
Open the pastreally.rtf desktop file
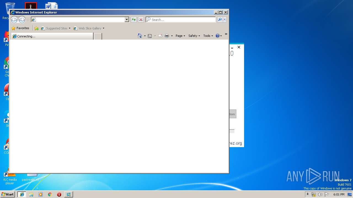pos(30,177)
